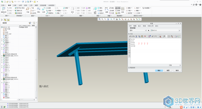202x109 pixels.
Task: Open the Insert (插入) menu in Relations dialog
Action: [x=140, y=26]
